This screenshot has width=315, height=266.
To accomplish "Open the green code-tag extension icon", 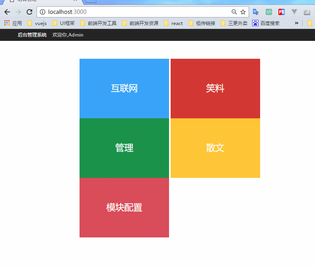I will [269, 12].
